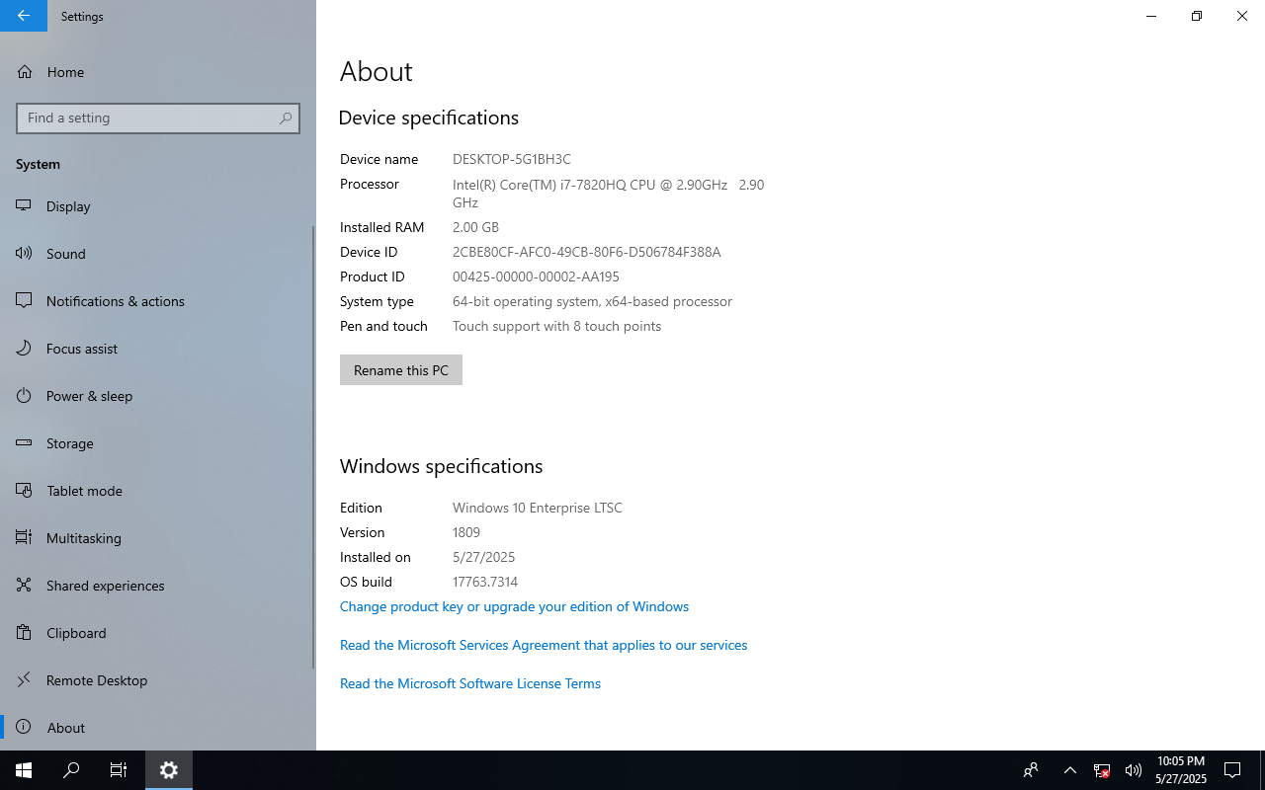Click the Remote Desktop icon

[x=25, y=680]
